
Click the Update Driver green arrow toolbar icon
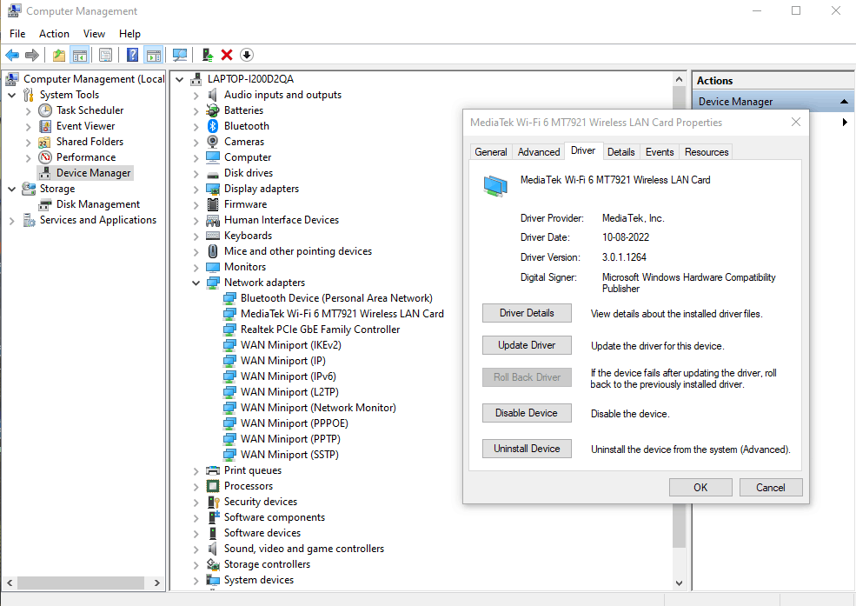(208, 55)
